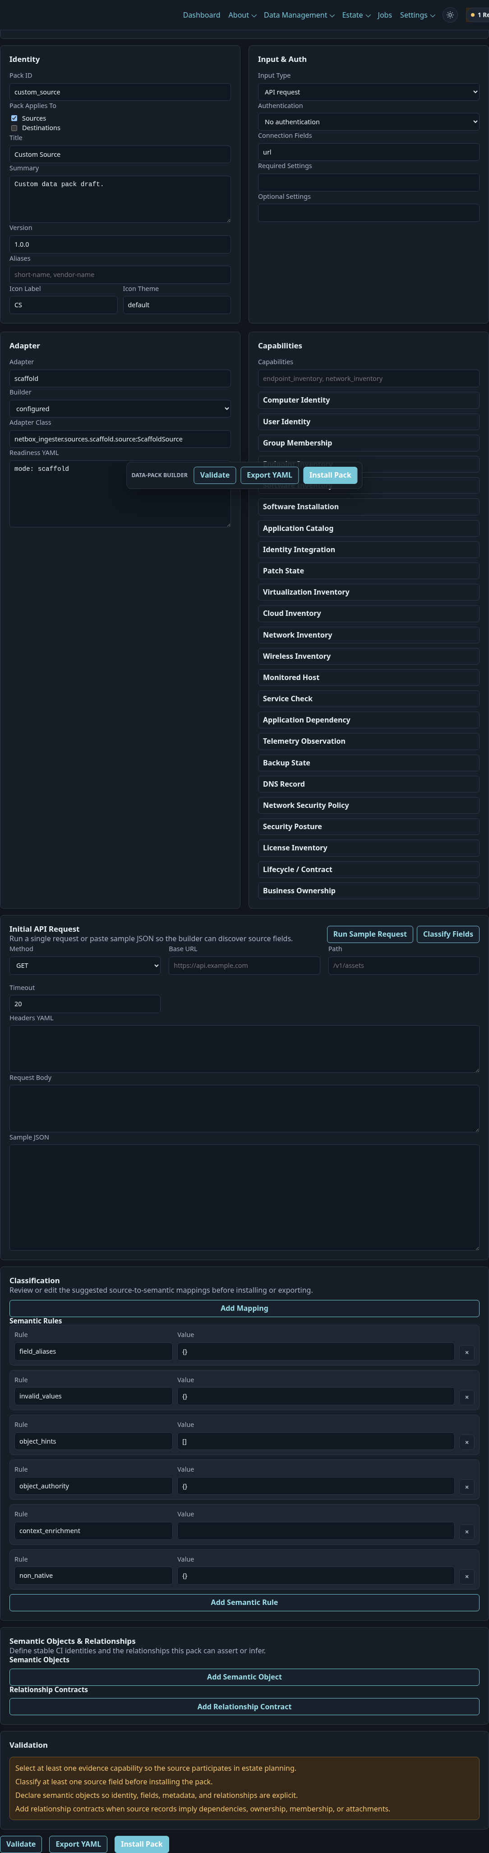The image size is (489, 1853).
Task: Edit the Icon Theme field
Action: (177, 305)
